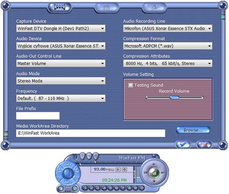Click the volume level bars next to MUTE
The width and height of the screenshot is (229, 194).
tap(138, 174)
